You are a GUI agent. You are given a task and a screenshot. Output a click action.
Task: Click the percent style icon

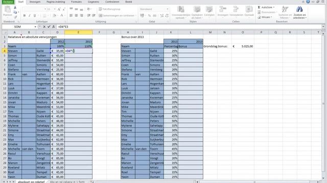coord(149,16)
